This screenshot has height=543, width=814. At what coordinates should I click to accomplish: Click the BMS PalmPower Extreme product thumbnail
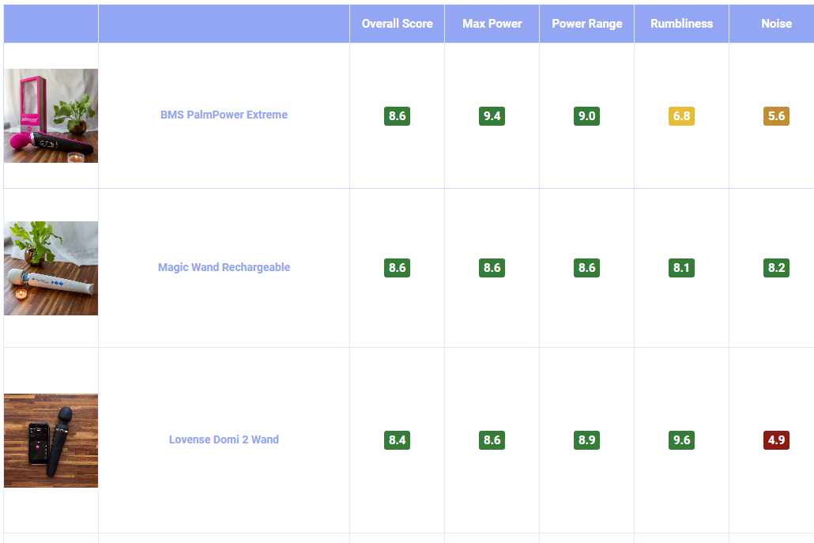tap(51, 115)
